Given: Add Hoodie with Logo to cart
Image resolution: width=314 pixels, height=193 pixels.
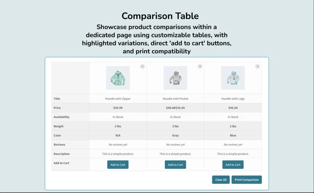Looking at the screenshot, I should coord(233,165).
